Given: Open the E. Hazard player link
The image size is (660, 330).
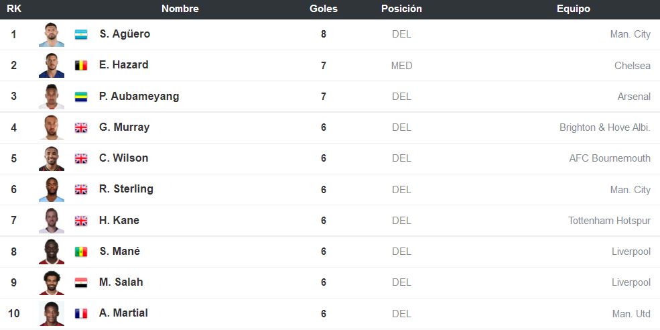Looking at the screenshot, I should click(x=124, y=65).
